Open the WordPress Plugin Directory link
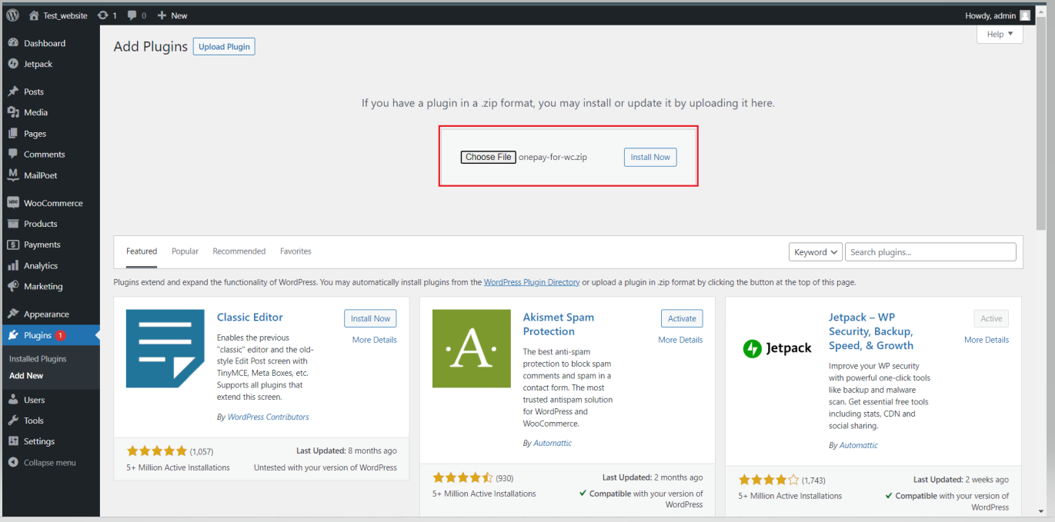1055x522 pixels. (532, 282)
